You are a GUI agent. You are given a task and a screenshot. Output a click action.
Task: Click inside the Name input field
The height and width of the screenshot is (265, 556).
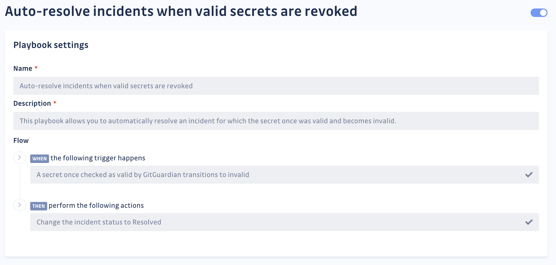coord(276,86)
